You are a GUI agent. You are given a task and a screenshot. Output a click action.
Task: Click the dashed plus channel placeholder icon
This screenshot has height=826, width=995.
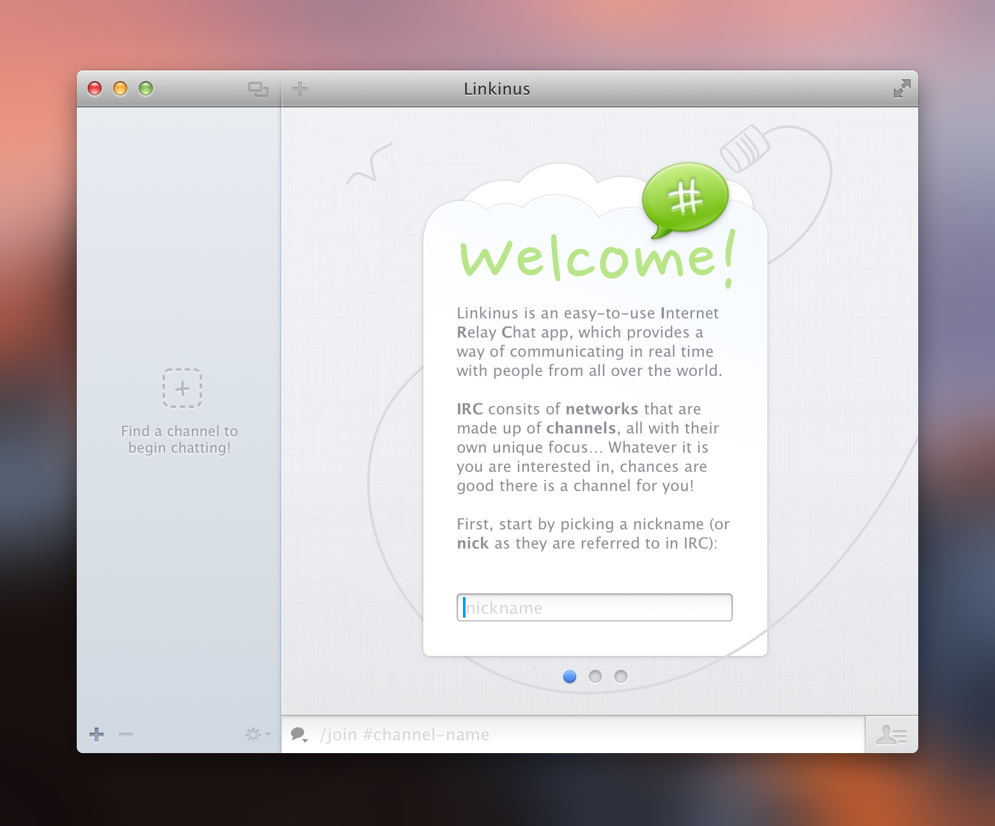[182, 388]
